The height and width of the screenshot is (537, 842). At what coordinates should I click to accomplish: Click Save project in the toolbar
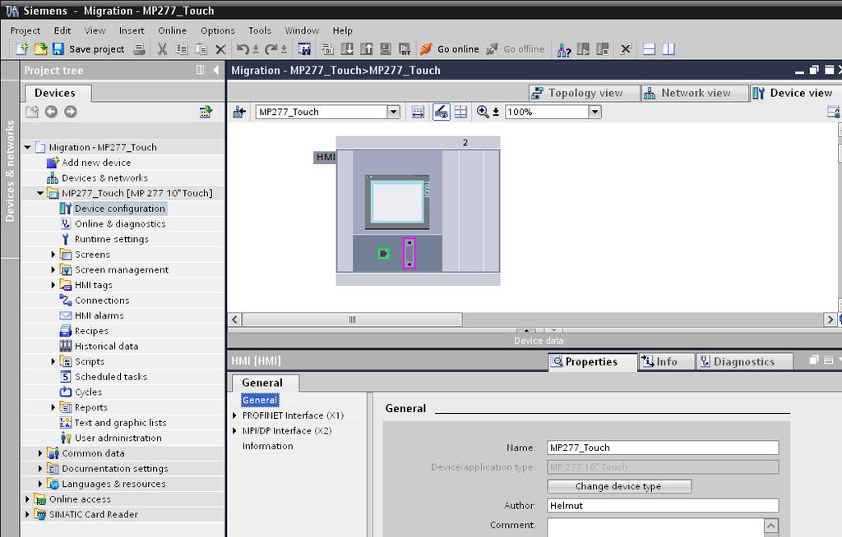point(89,48)
